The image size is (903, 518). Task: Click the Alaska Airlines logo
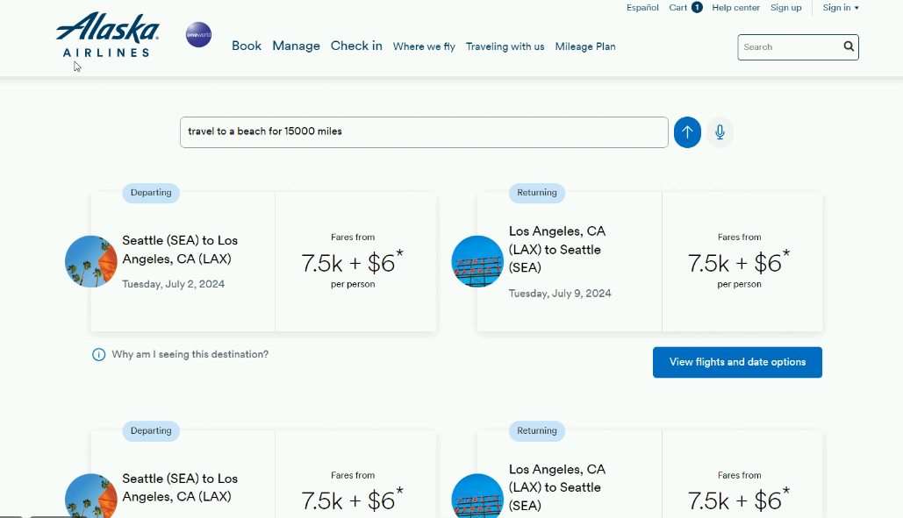coord(108,34)
